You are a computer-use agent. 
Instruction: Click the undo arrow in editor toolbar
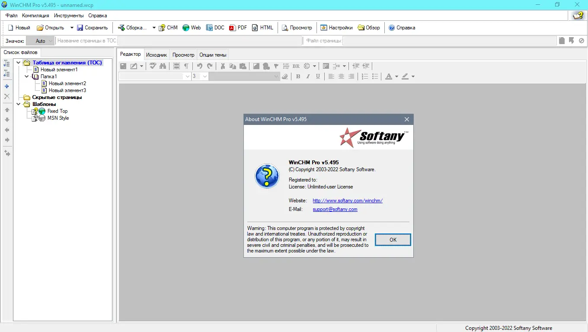(x=200, y=66)
